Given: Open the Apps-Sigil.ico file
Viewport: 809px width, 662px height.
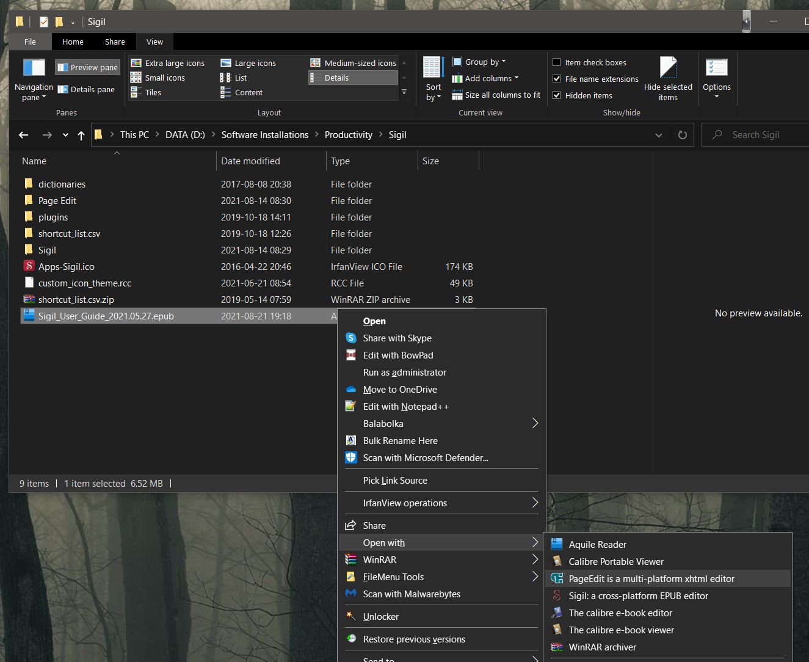Looking at the screenshot, I should [66, 267].
